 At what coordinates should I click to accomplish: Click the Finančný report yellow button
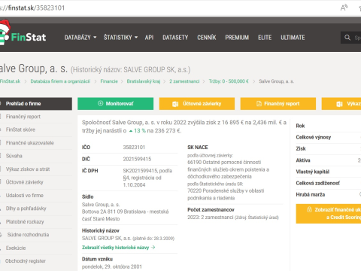click(278, 104)
